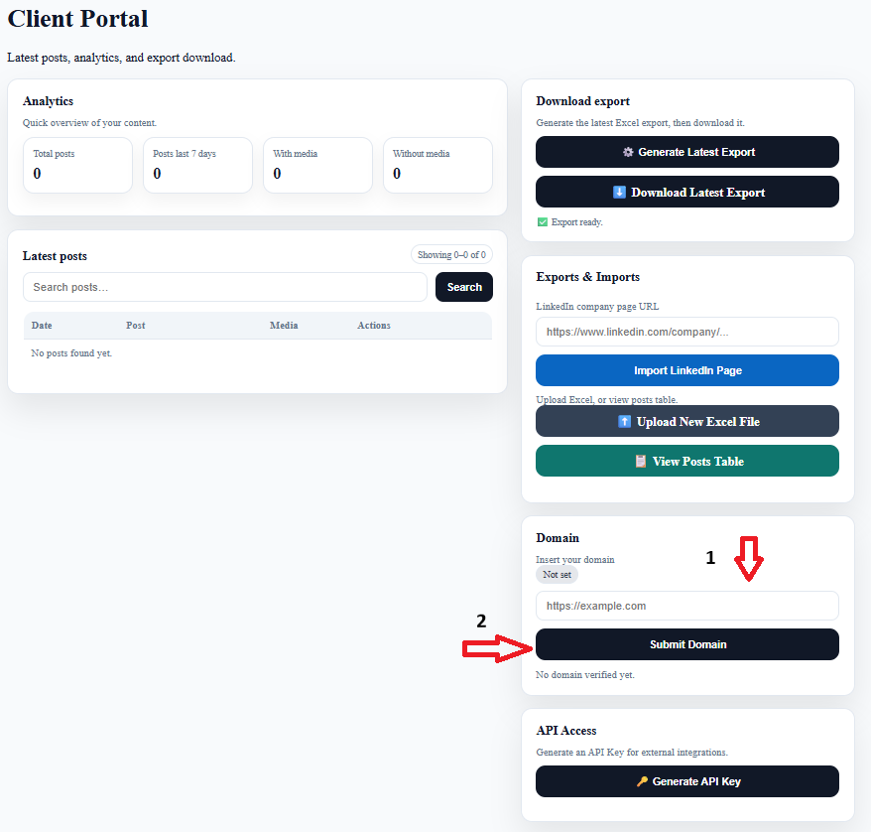This screenshot has width=871, height=832.
Task: Click the Not set domain status badge
Action: pos(557,575)
